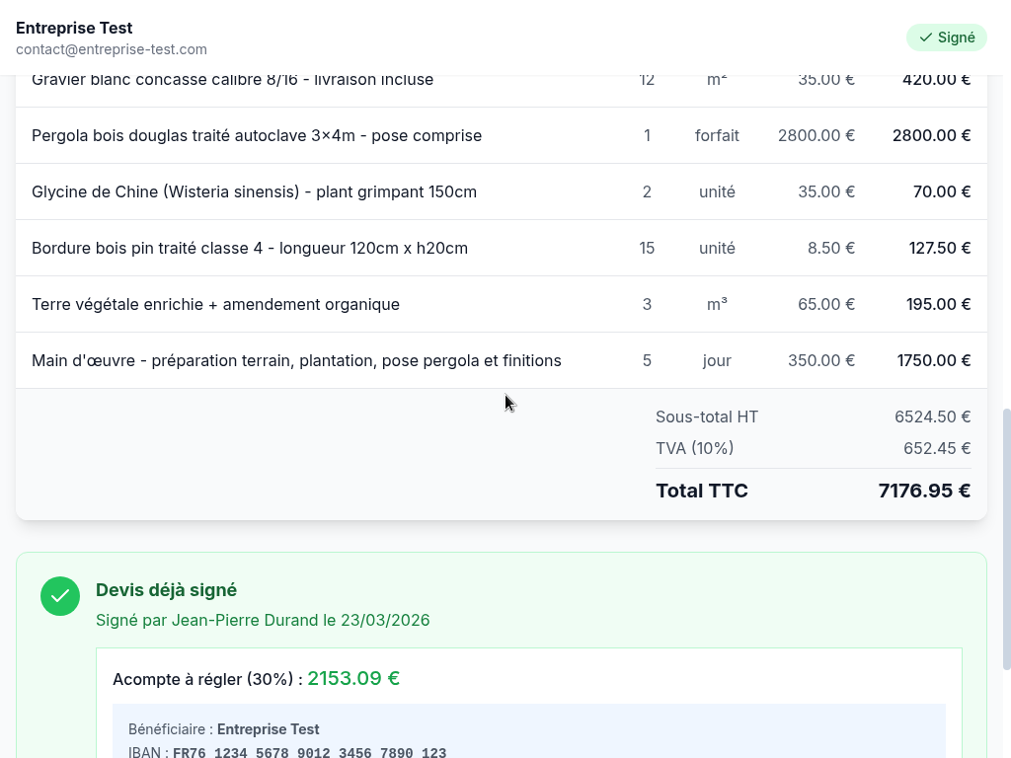Click the Sous-total HT value 6524.50 €
Viewport: 1011px width, 758px height.
point(932,417)
